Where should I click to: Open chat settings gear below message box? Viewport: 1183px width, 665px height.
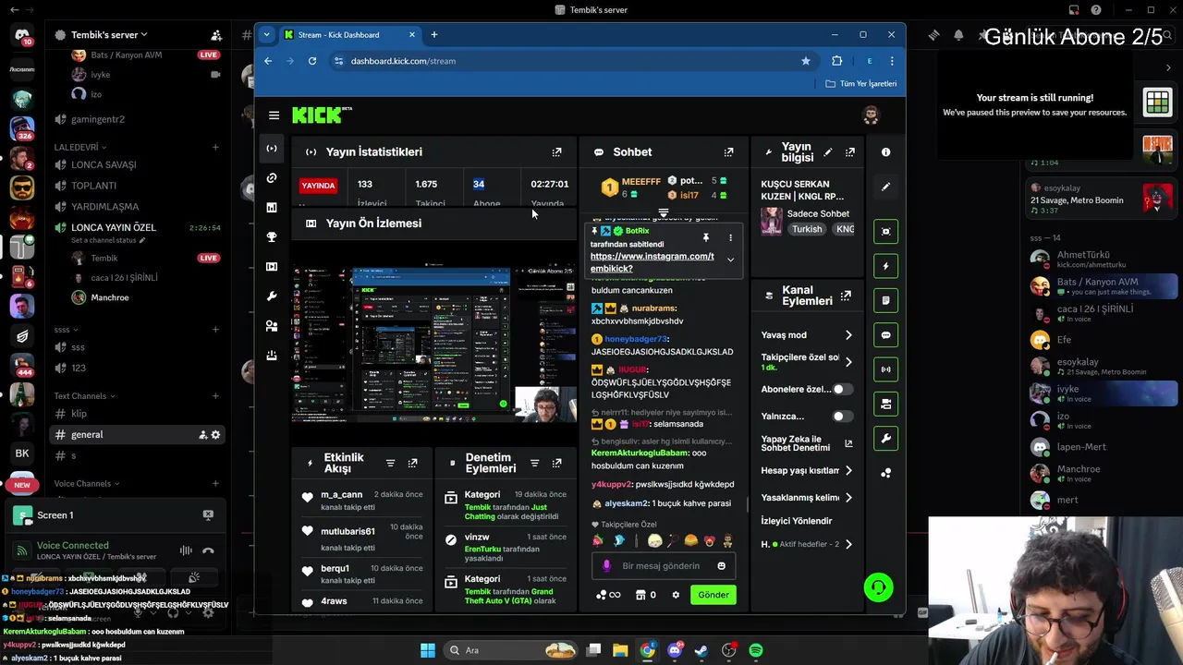[x=676, y=595]
